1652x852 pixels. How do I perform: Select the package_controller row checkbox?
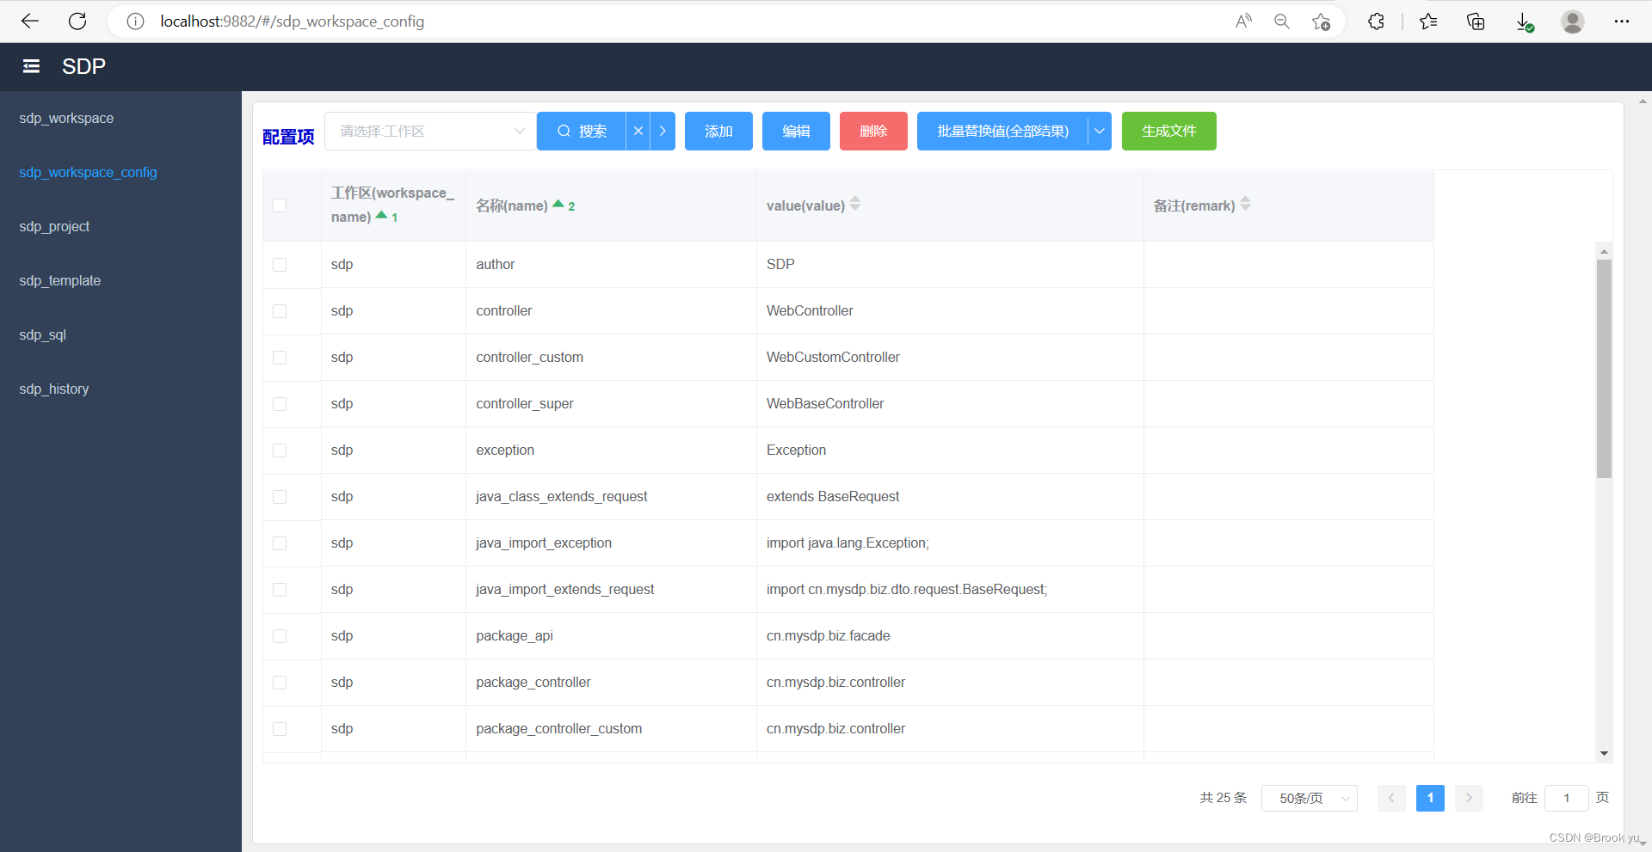(x=280, y=683)
